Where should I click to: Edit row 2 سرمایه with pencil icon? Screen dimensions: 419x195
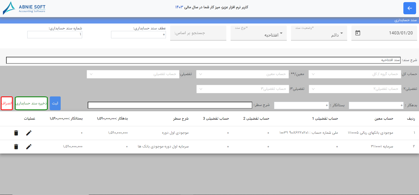(x=29, y=147)
